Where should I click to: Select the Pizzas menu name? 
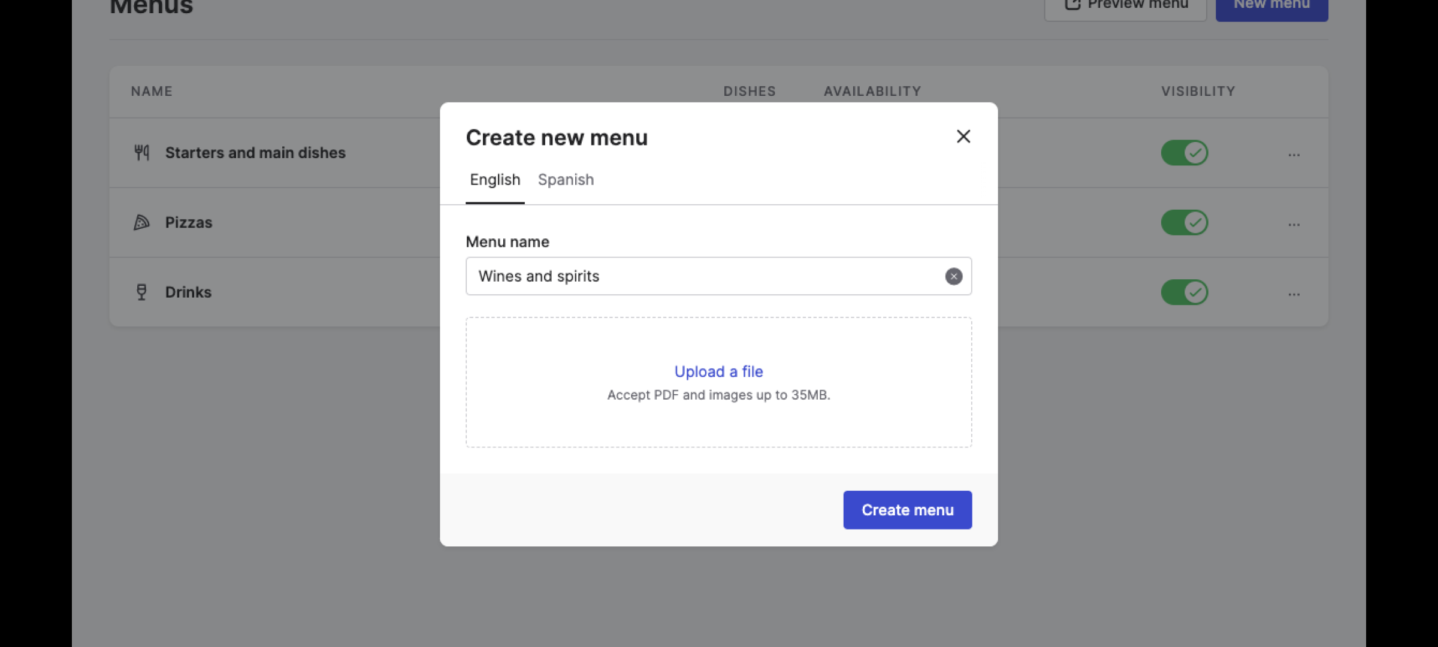click(x=189, y=222)
